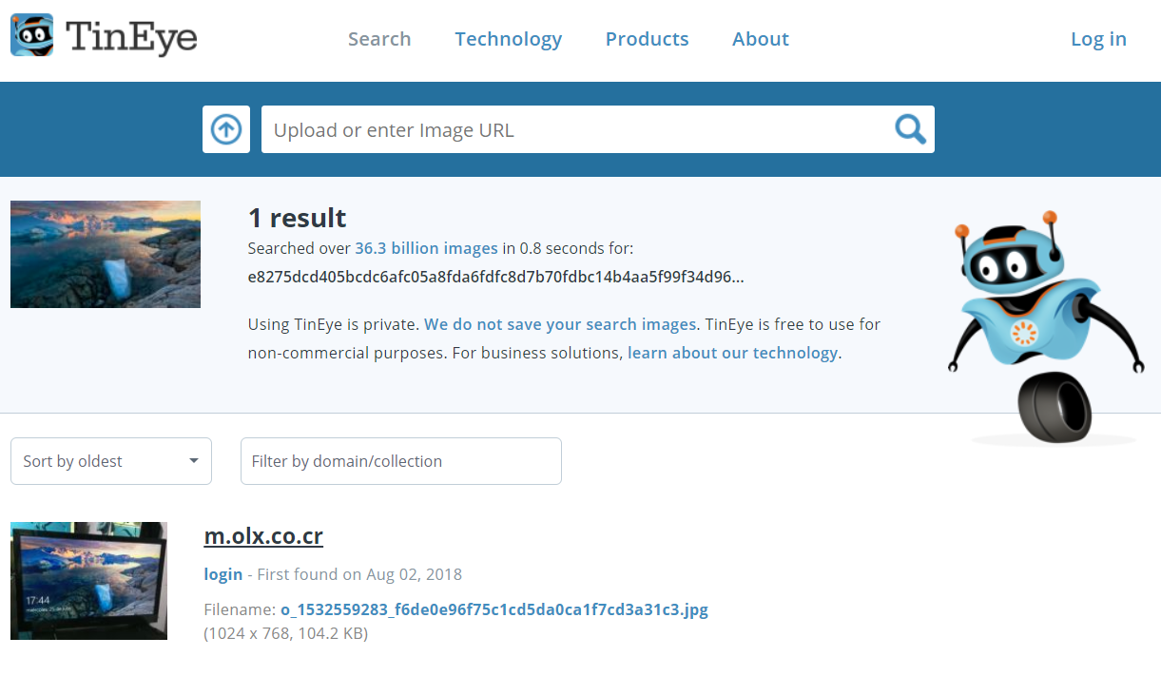Viewport: 1161px width, 676px height.
Task: Click the Log in link
Action: pos(1098,39)
